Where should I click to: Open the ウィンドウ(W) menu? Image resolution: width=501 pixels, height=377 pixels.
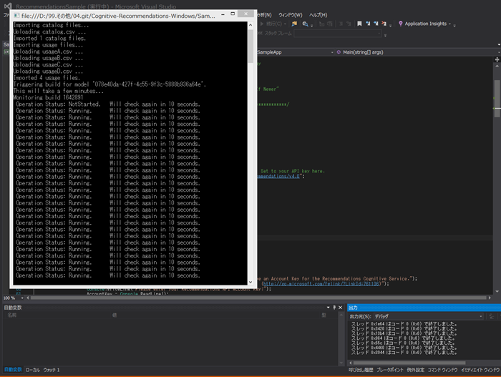290,15
